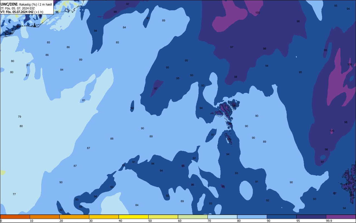Image resolution: width=356 pixels, height=223 pixels.
Task: Click the humidity value 79 on map
Action: click(19, 117)
